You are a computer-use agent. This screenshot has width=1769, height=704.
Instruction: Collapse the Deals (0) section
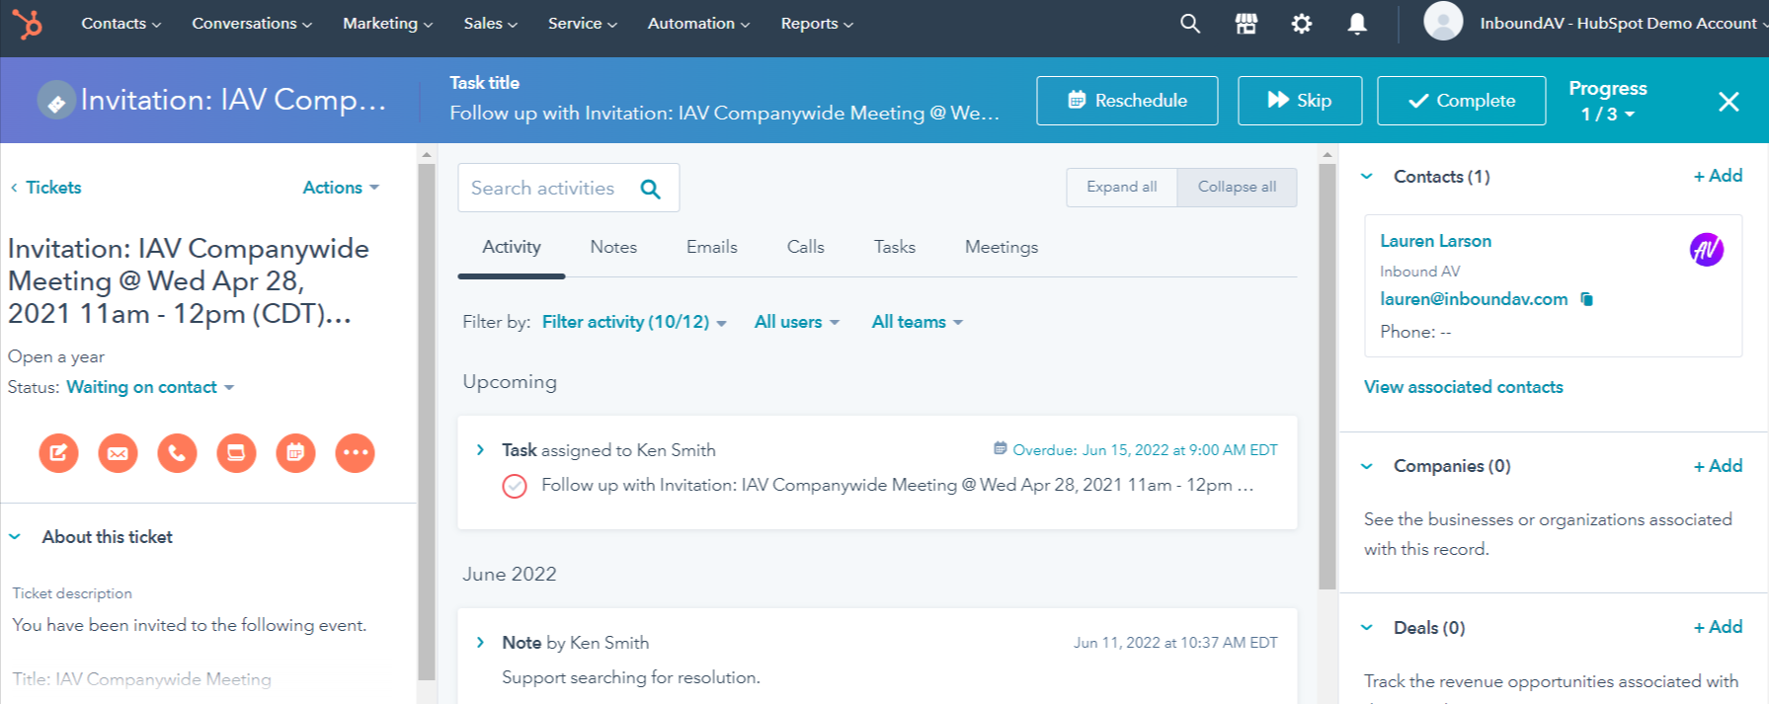click(1367, 628)
